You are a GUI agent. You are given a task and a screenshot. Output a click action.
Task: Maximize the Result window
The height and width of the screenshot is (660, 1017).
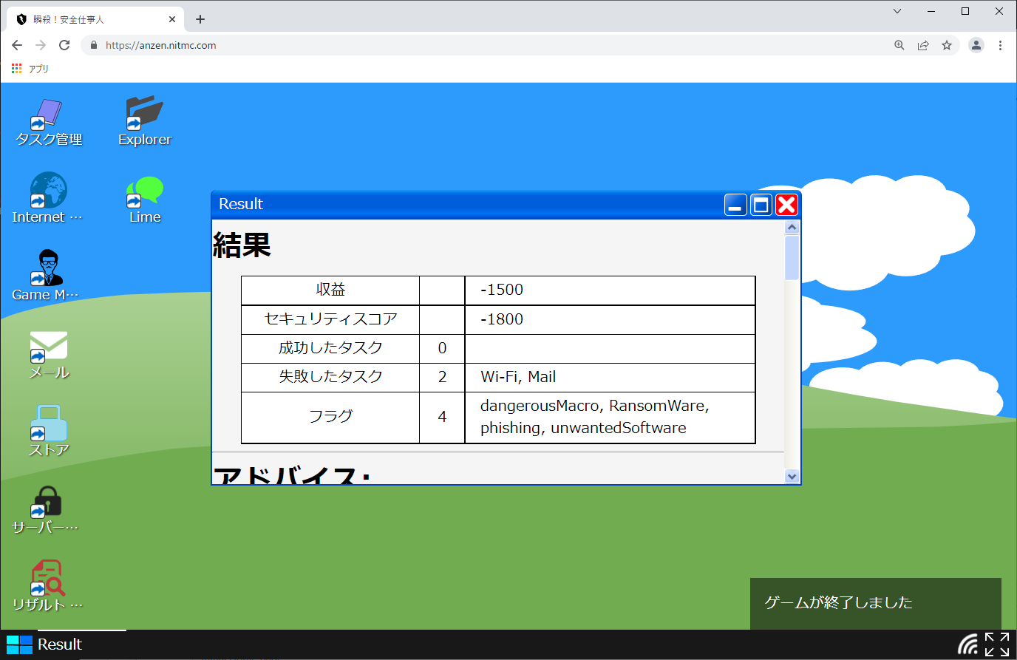[x=761, y=205]
